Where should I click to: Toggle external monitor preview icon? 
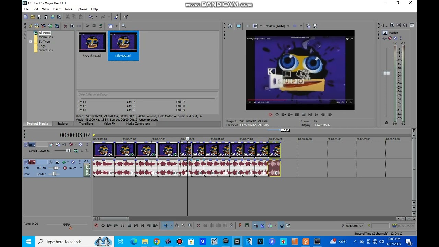pyautogui.click(x=239, y=26)
